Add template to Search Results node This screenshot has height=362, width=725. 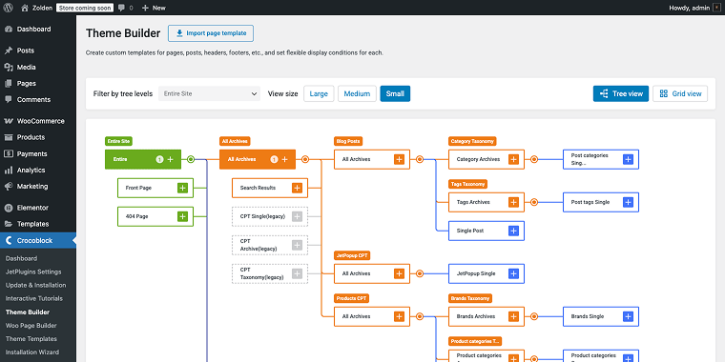coord(298,188)
